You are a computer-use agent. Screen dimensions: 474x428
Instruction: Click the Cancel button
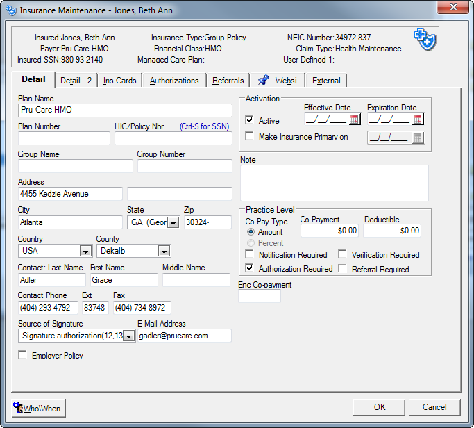(x=434, y=407)
